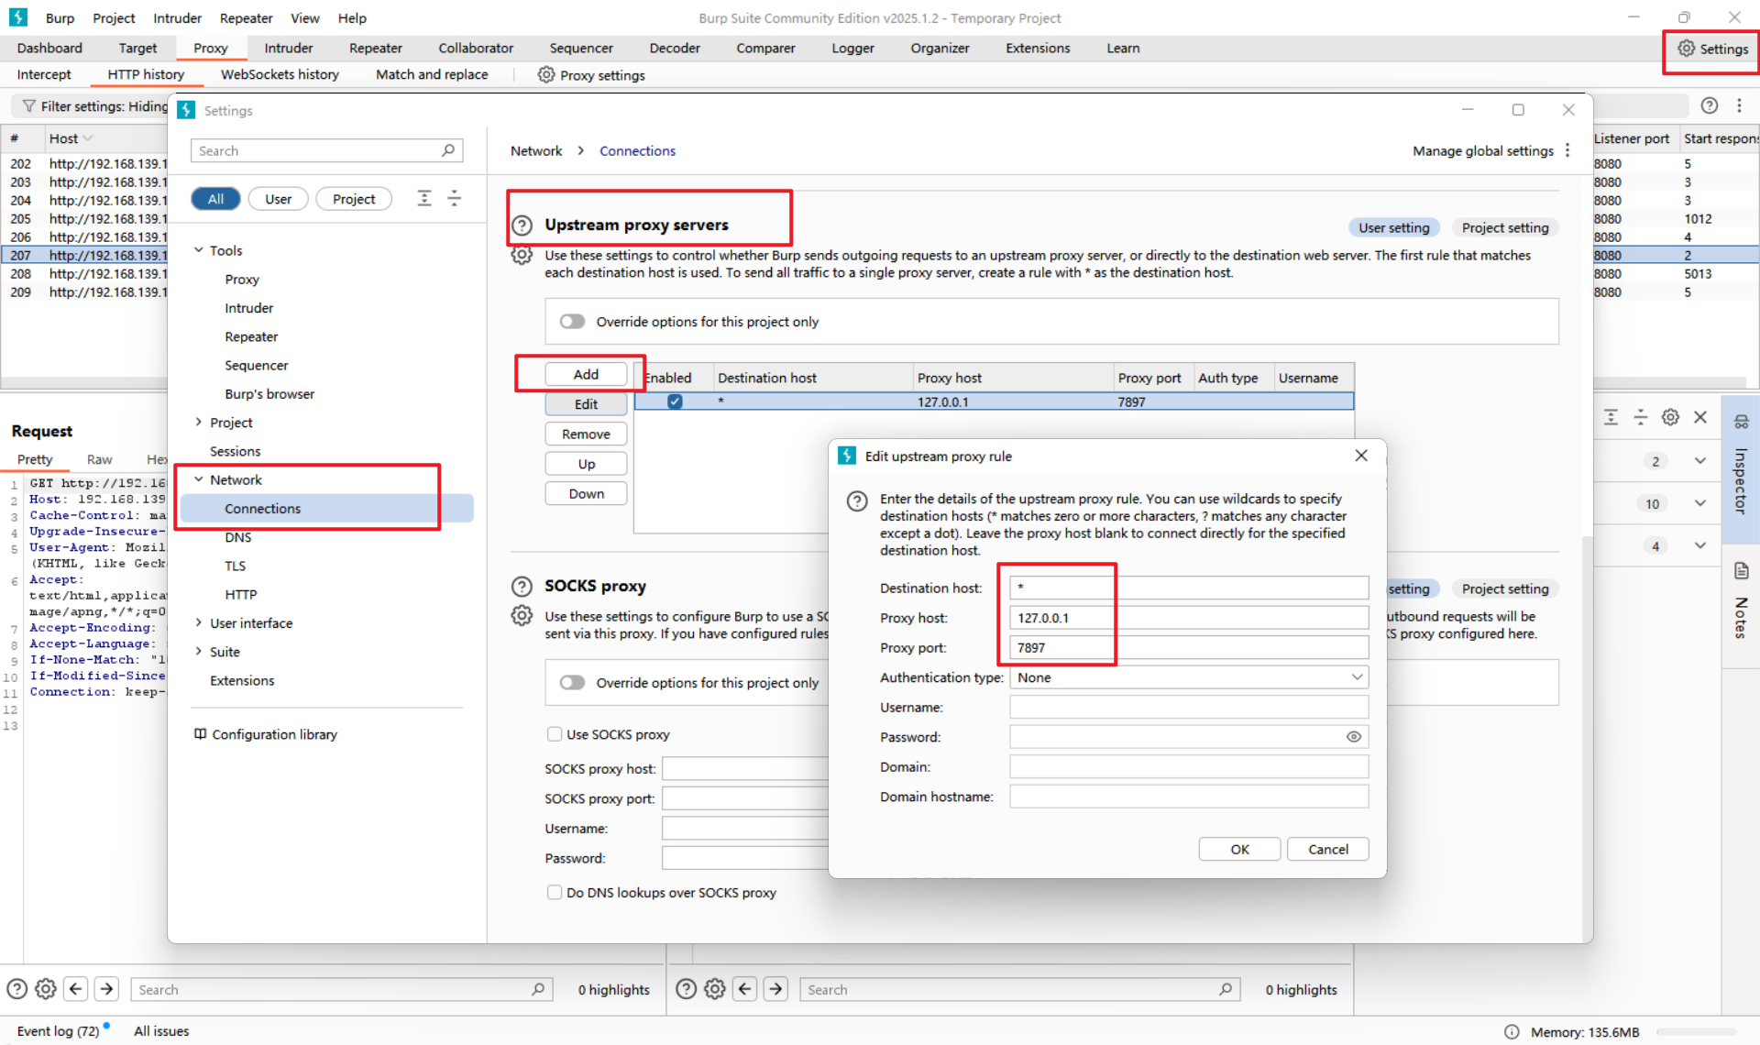Check Use SOCKS proxy checkbox
This screenshot has height=1045, width=1760.
555,734
